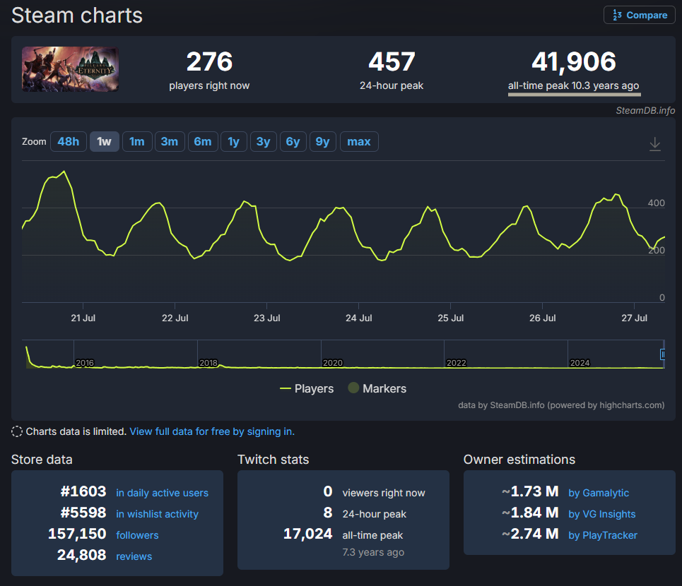The image size is (682, 586).
Task: Set chart zoom to 48h
Action: [x=69, y=142]
